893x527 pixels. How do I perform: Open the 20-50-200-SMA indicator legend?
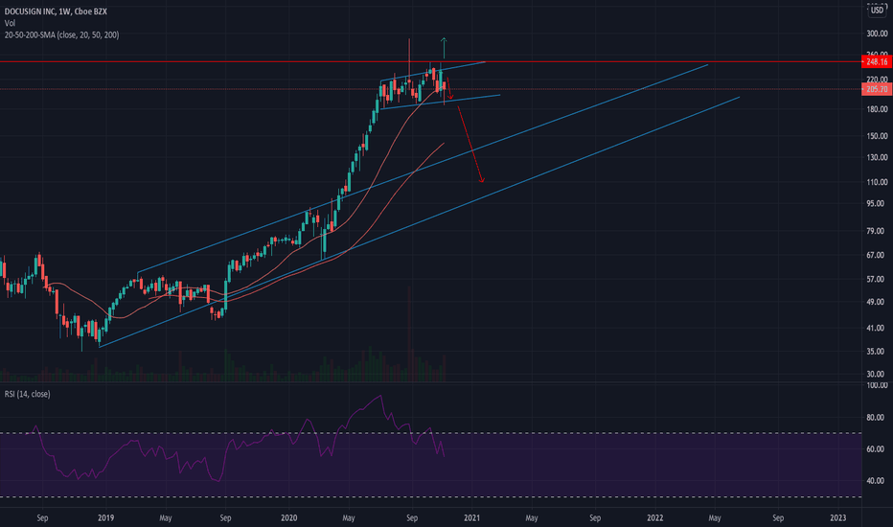(61, 34)
